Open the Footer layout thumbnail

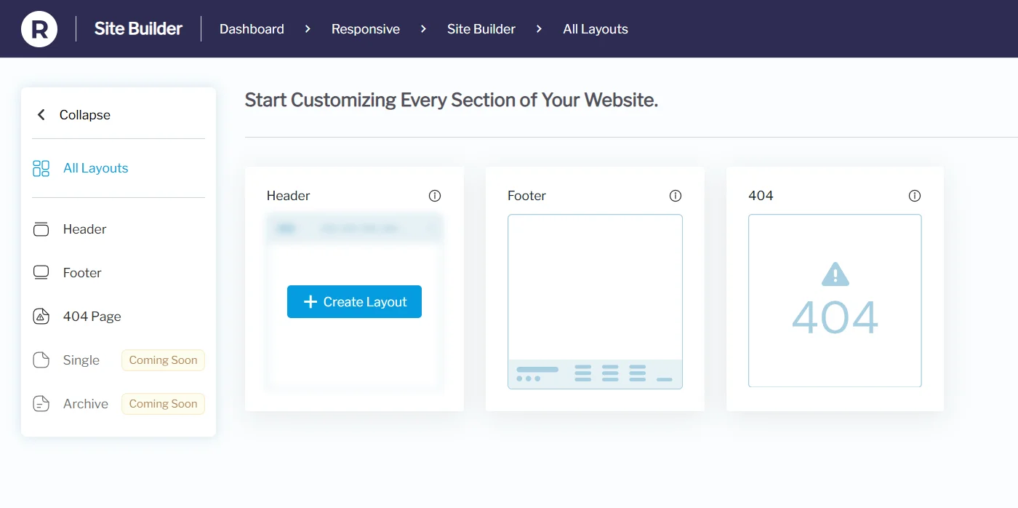[x=595, y=301]
